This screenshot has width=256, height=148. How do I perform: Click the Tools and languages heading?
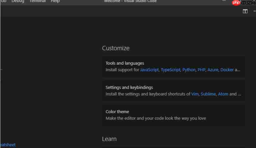[125, 63]
